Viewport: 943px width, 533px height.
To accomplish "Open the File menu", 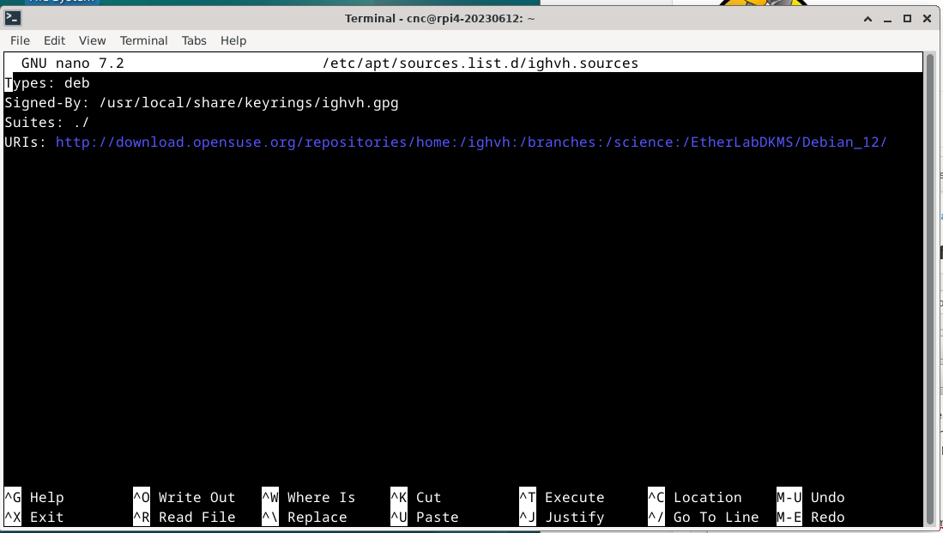I will [x=20, y=40].
